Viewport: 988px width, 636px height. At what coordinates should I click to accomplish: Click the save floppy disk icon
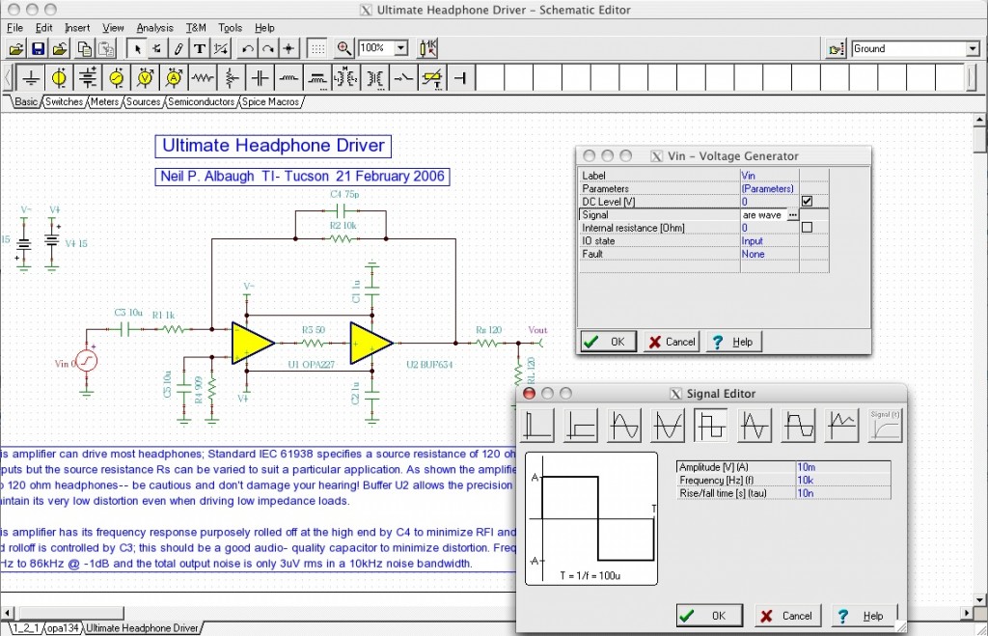[x=39, y=48]
